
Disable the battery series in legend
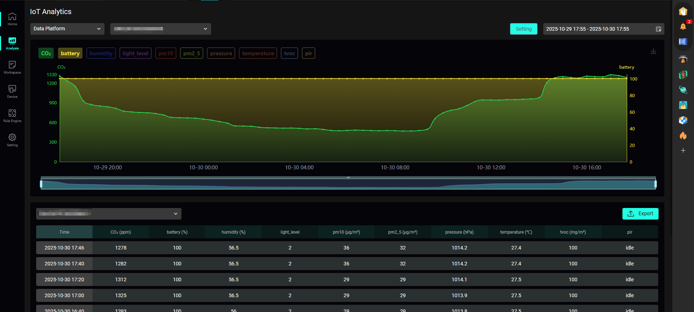point(70,53)
